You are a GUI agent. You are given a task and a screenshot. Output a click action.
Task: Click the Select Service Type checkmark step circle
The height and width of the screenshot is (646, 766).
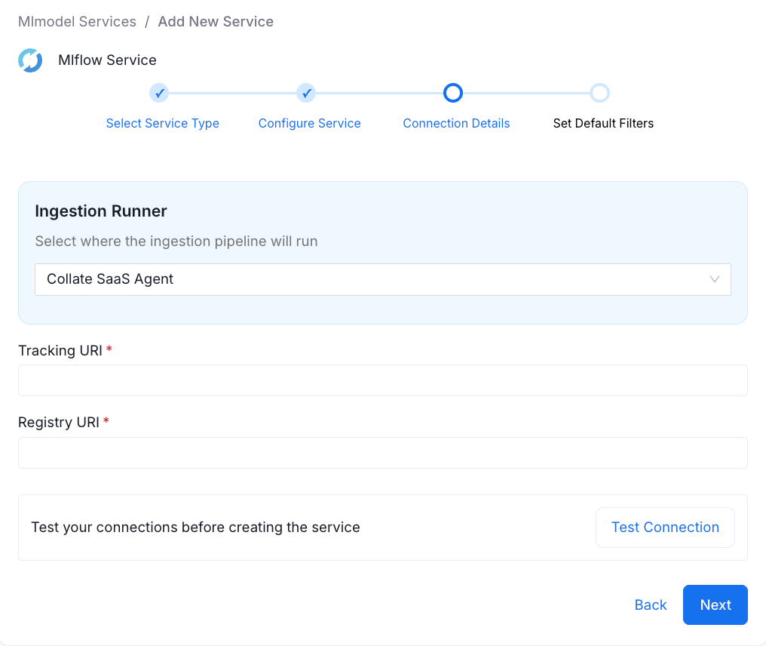tap(159, 93)
